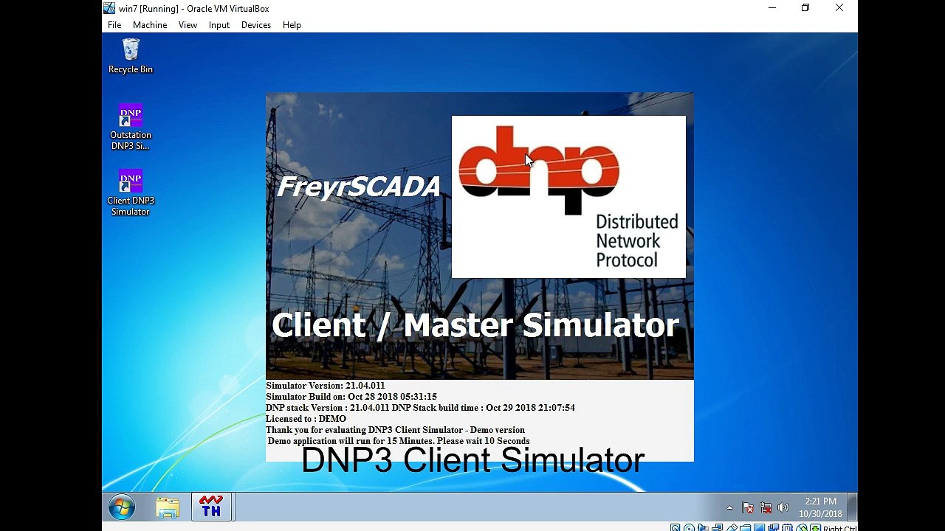Open the VirtualBox View menu
Image resolution: width=945 pixels, height=531 pixels.
click(188, 25)
